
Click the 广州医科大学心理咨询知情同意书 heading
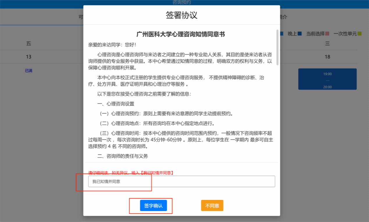pos(180,34)
